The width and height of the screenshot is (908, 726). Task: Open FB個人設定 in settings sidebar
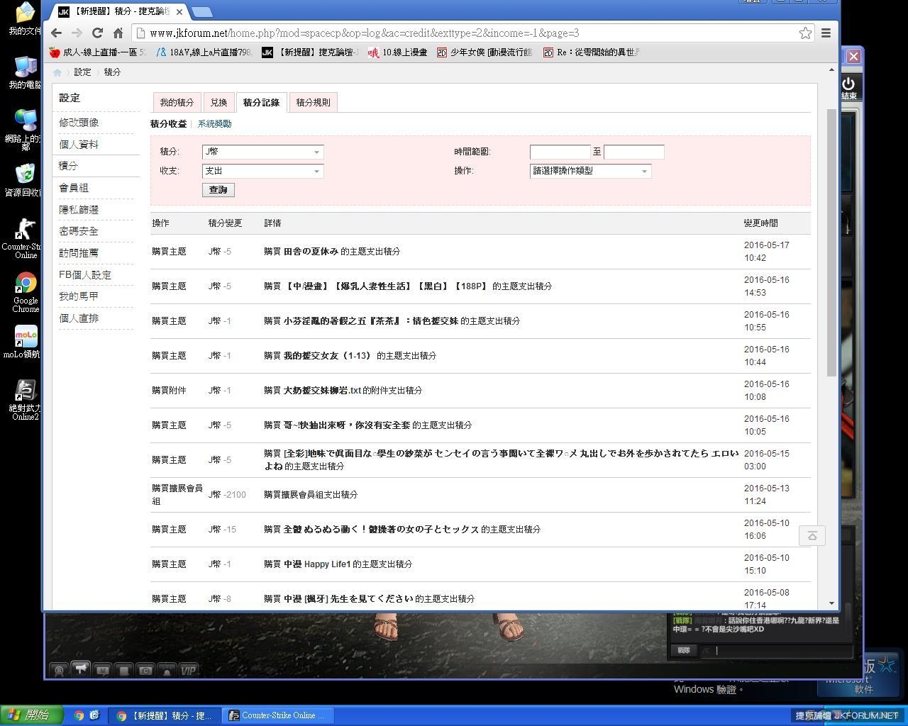coord(85,275)
